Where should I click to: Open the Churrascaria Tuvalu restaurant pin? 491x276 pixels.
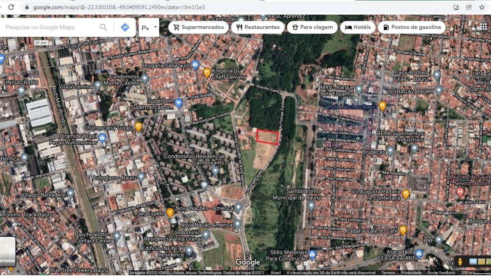(138, 126)
